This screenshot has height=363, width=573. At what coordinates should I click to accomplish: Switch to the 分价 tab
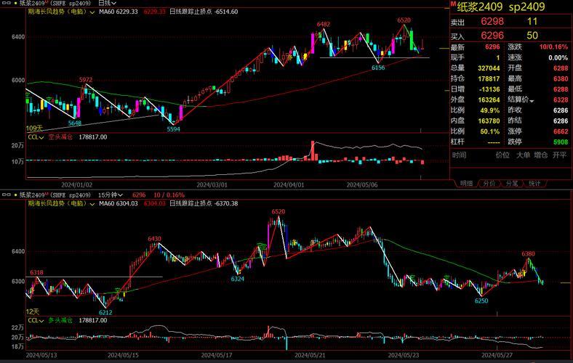coord(489,183)
